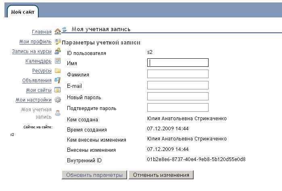Select the E-mail input field
Viewport: 282px width, 191px height.
click(x=178, y=85)
